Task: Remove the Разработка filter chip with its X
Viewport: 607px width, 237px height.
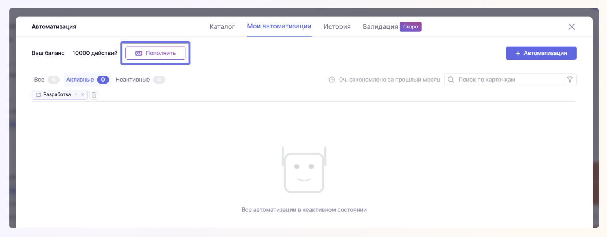Action: point(82,95)
